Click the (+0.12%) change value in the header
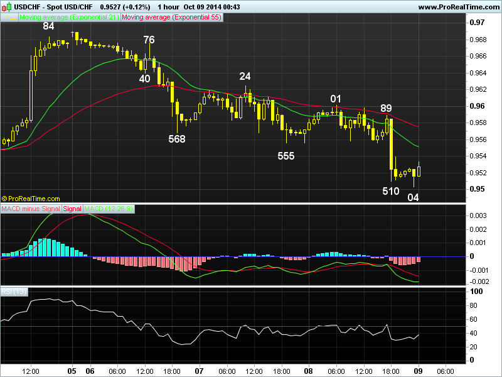 coord(136,7)
